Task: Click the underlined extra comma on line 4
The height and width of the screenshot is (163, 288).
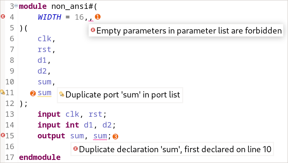Action: (x=91, y=19)
